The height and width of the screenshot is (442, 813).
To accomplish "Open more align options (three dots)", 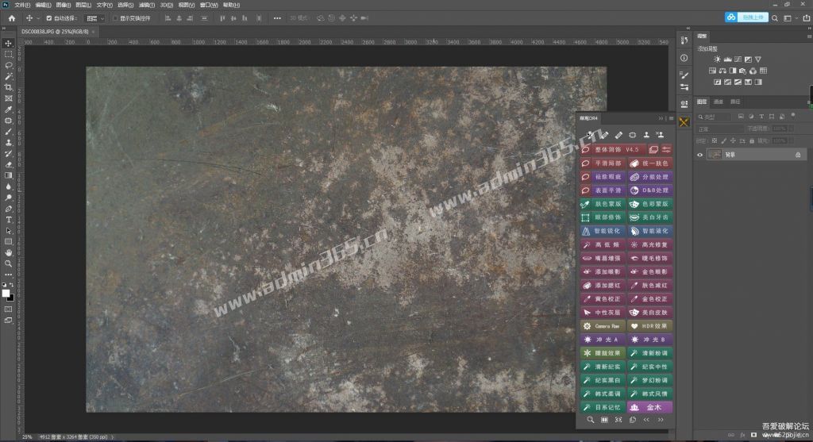I will coord(277,18).
